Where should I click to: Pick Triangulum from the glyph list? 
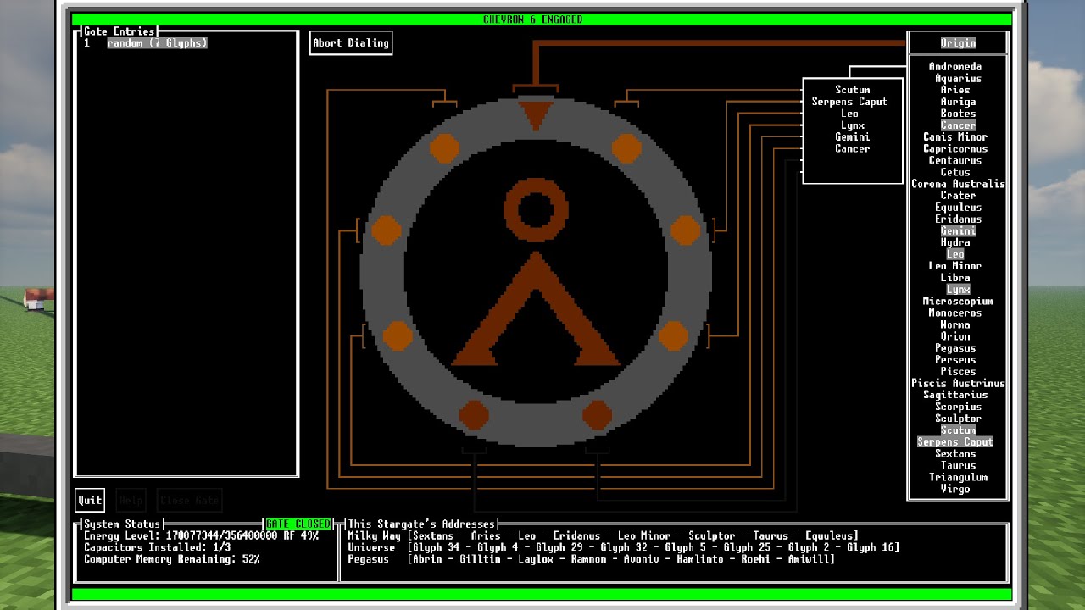pos(958,478)
